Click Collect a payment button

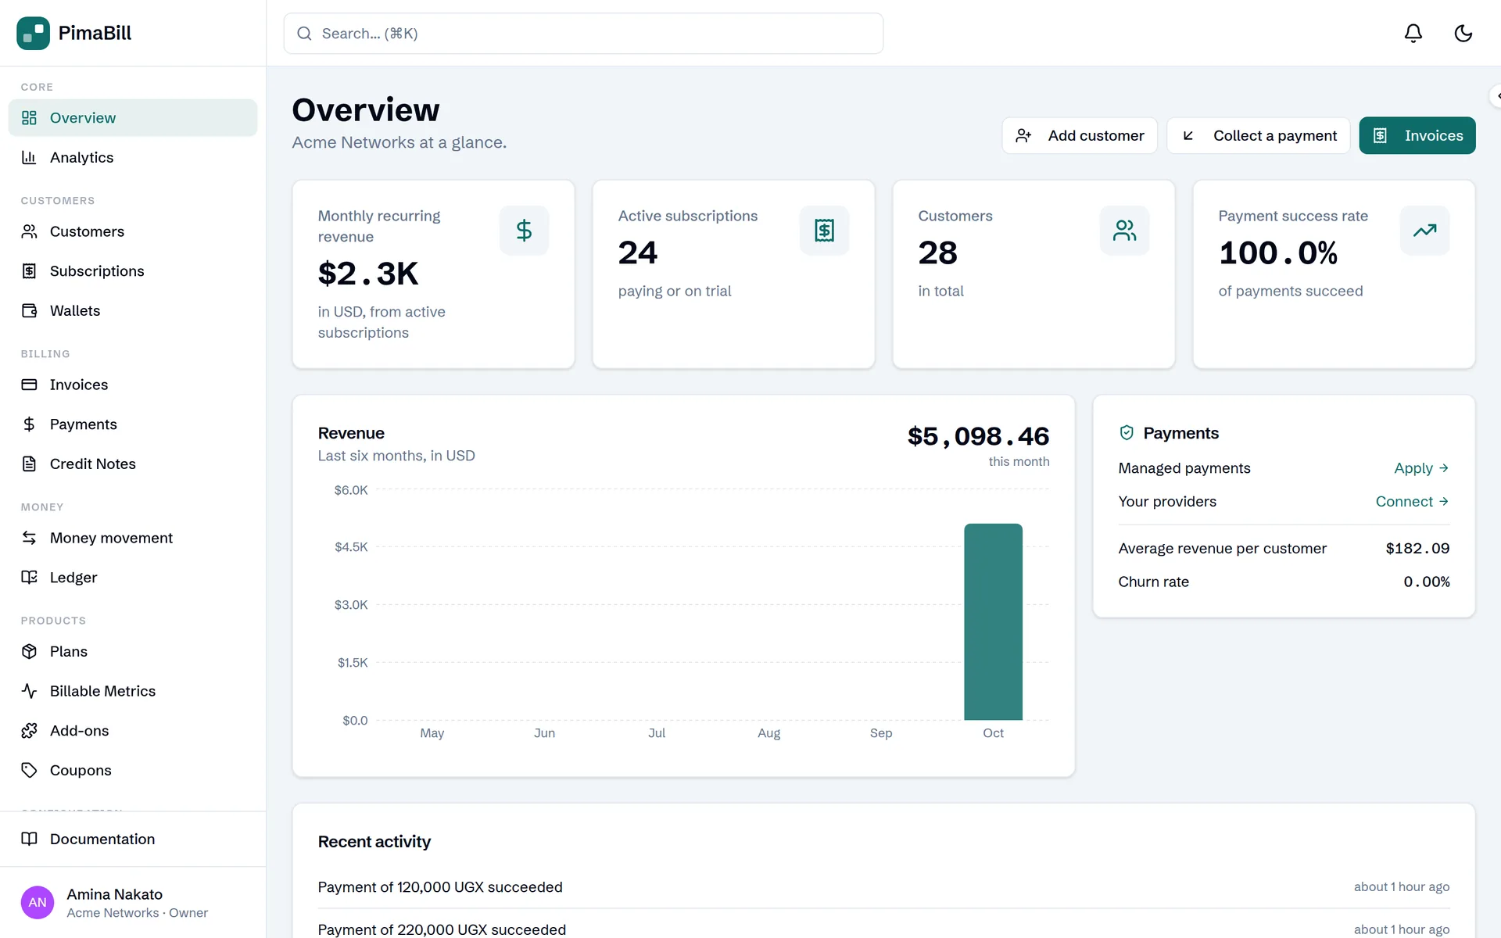coord(1259,135)
